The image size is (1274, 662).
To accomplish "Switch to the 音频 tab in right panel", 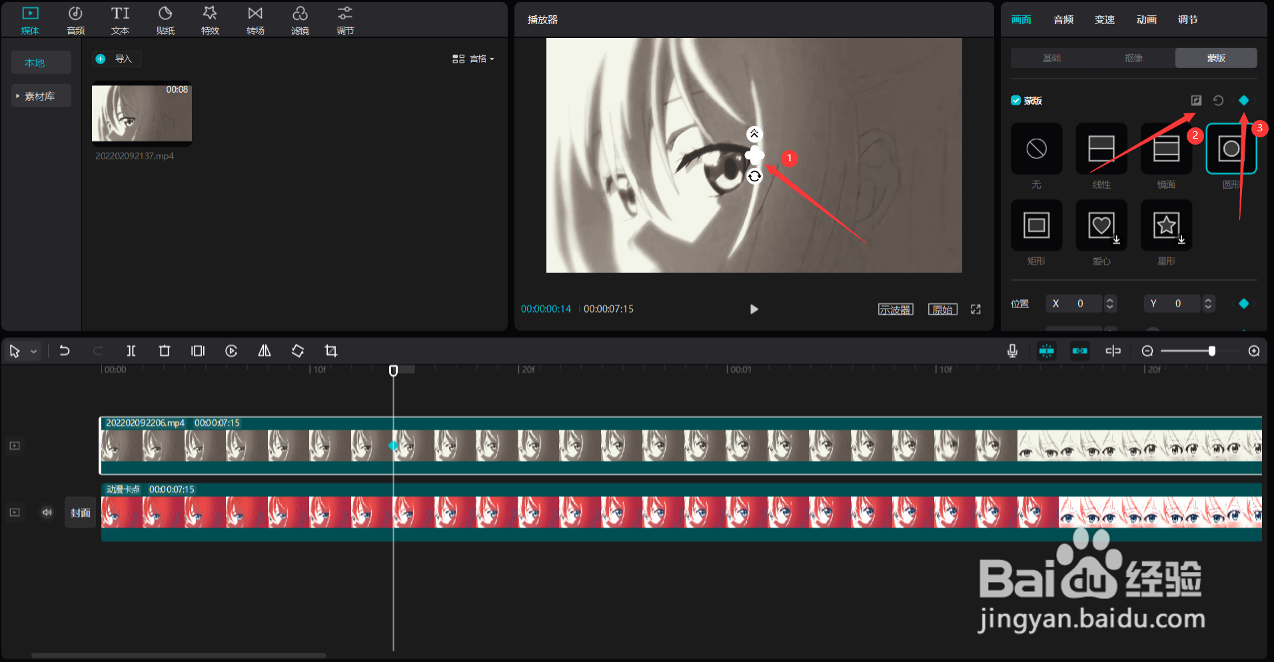I will point(1063,19).
